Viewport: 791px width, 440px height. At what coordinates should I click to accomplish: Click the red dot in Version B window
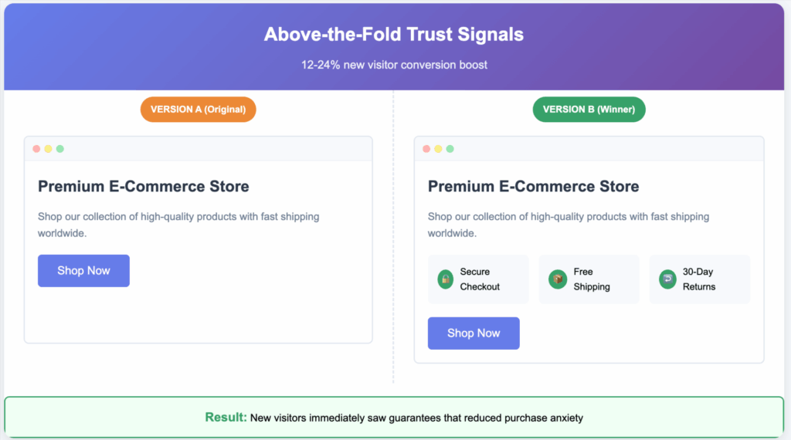tap(426, 149)
